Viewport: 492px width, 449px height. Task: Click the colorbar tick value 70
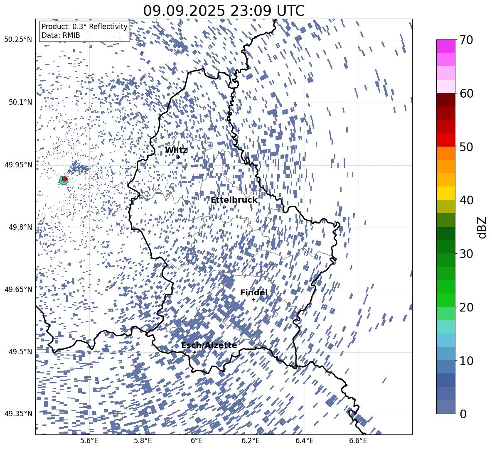(466, 40)
